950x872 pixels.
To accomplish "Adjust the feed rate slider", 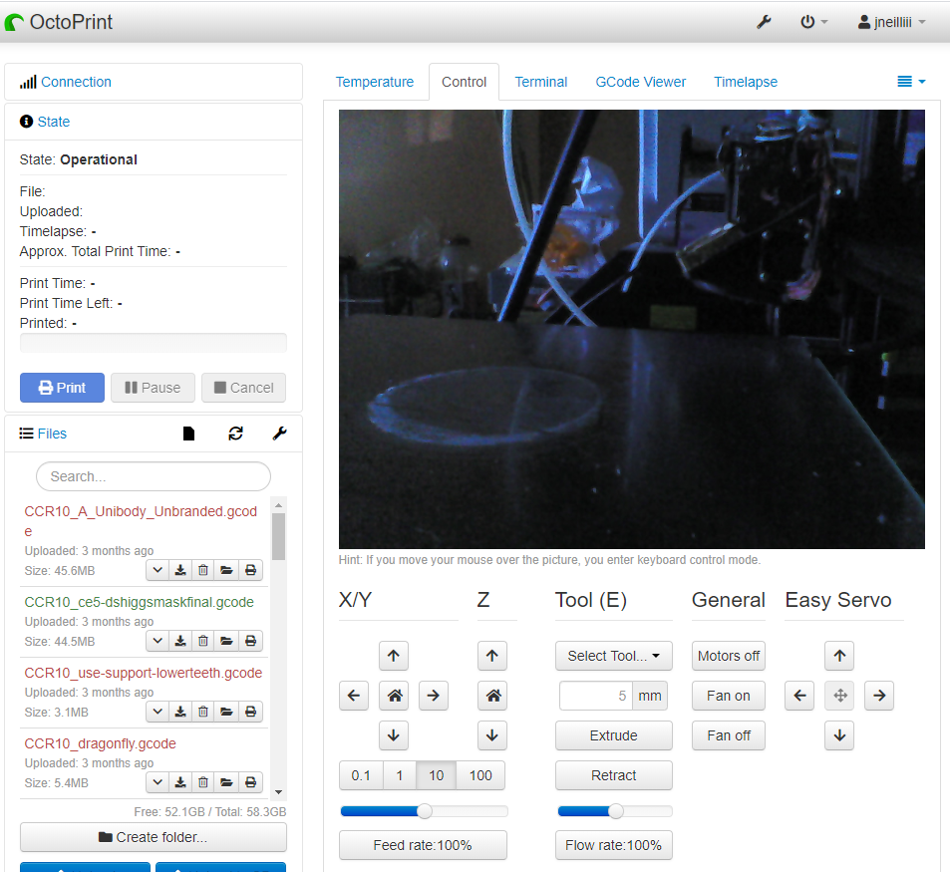I will point(424,811).
